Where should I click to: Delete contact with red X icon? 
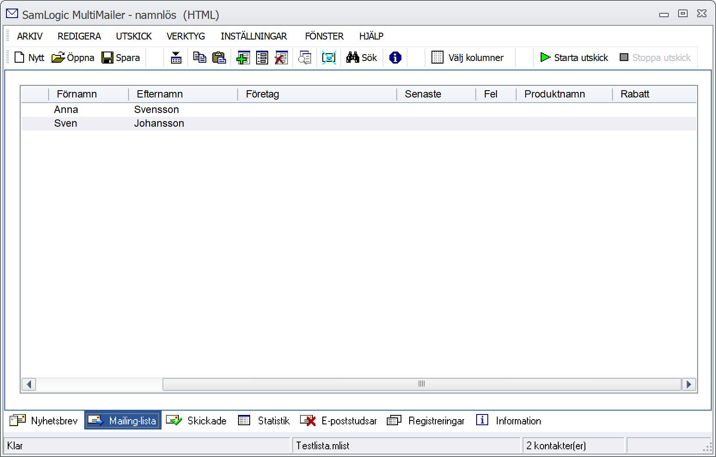281,58
